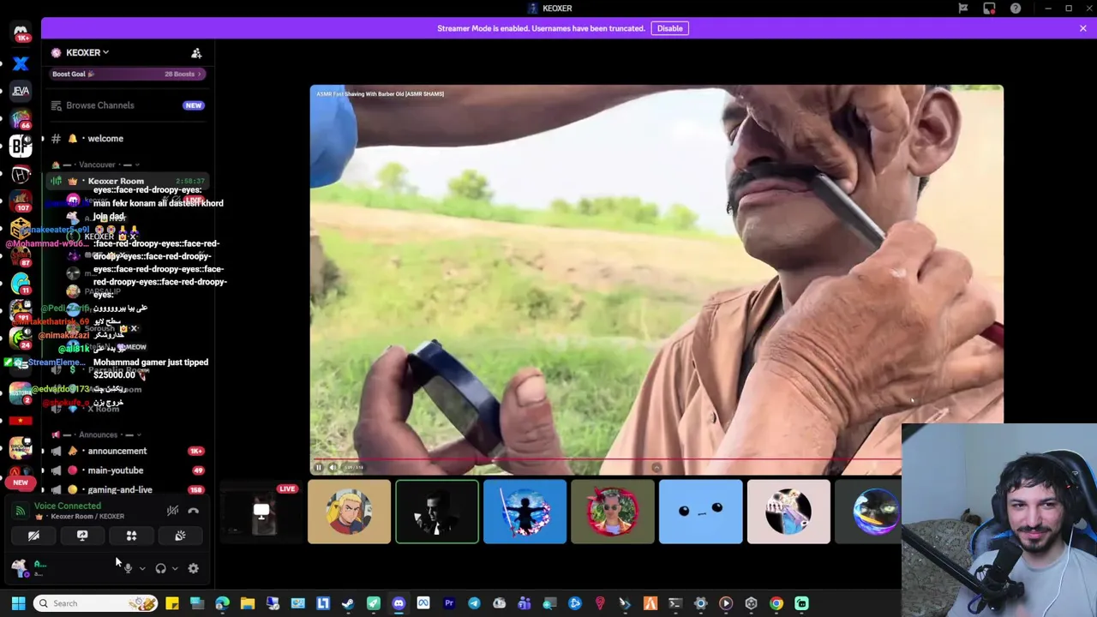Mute the microphone
1097x617 pixels.
coord(128,568)
